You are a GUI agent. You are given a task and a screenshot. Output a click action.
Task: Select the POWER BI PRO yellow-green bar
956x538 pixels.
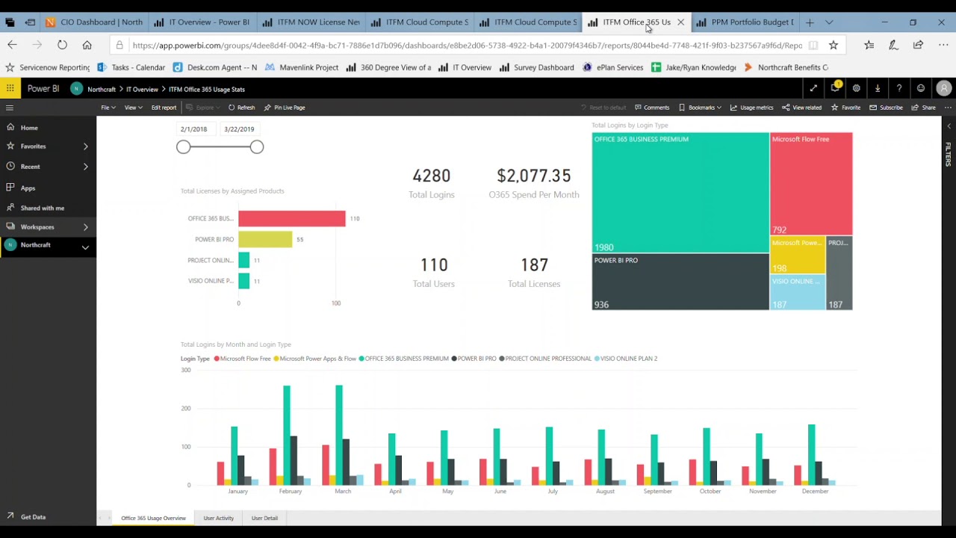[x=265, y=239]
